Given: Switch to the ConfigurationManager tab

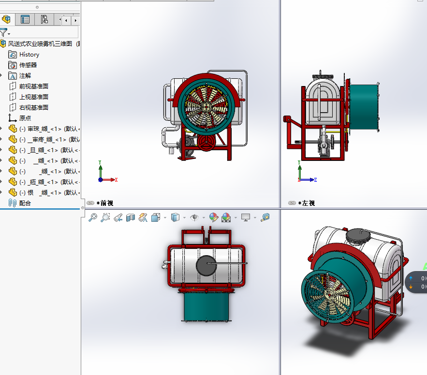Looking at the screenshot, I should [44, 19].
